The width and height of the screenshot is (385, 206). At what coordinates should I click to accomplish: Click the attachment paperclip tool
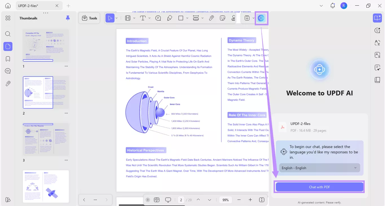[211, 18]
